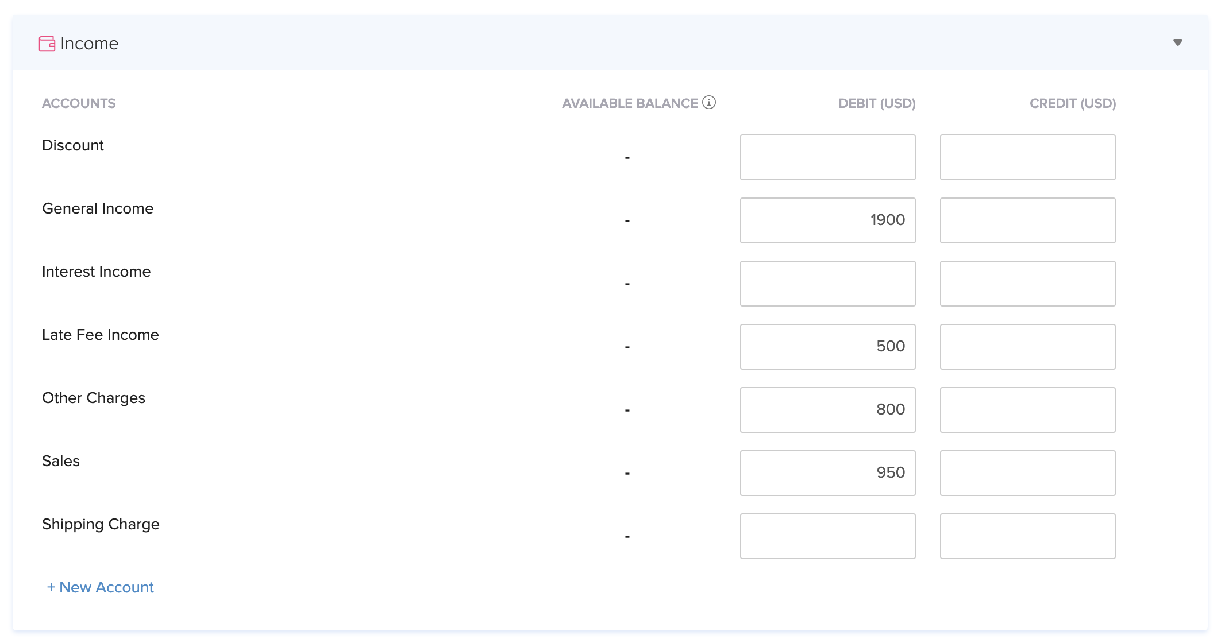Select the Shipping Charge account label
This screenshot has width=1225, height=643.
pos(101,524)
